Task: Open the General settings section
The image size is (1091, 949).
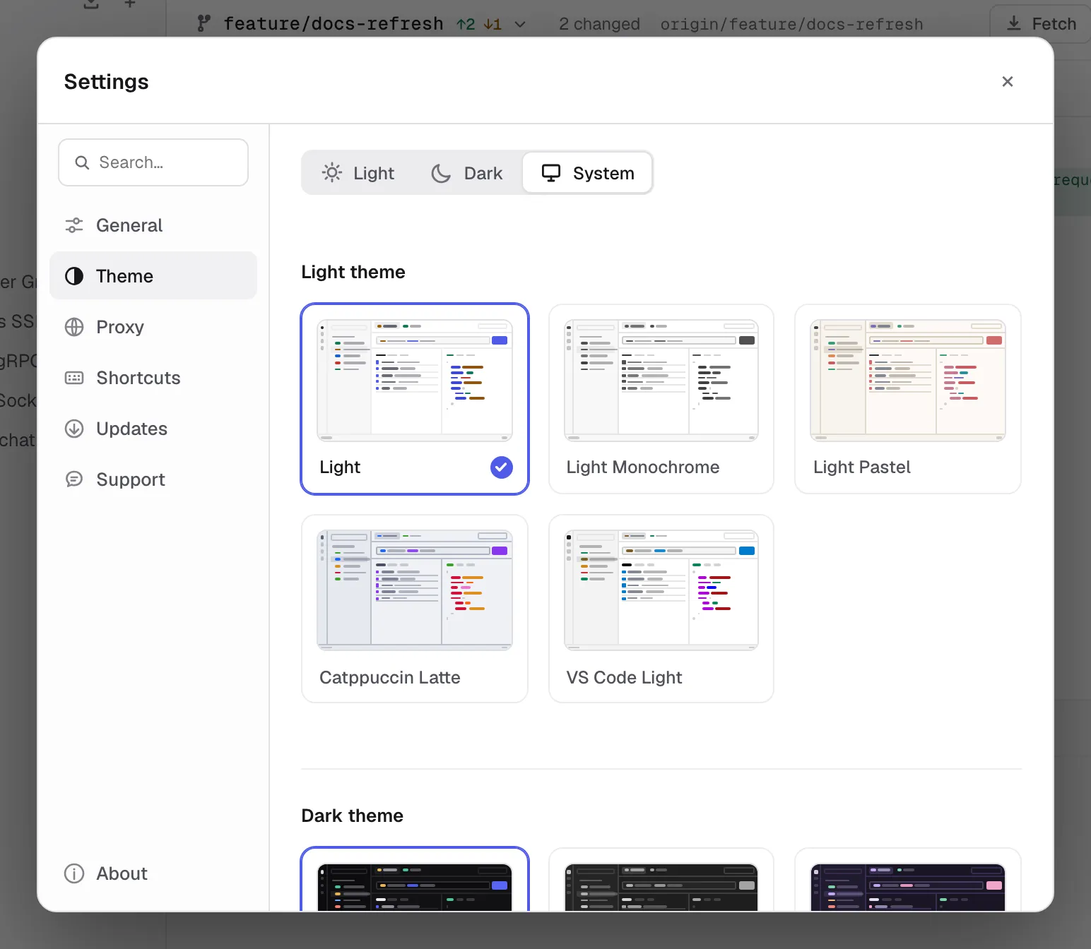Action: tap(153, 225)
